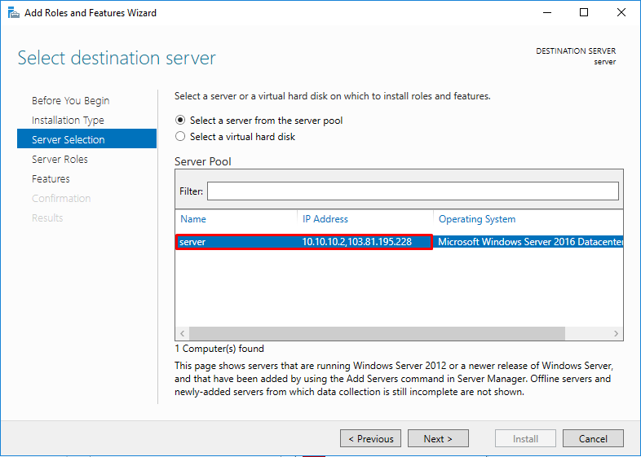Click the horizontal scrollbar right arrow

point(616,334)
